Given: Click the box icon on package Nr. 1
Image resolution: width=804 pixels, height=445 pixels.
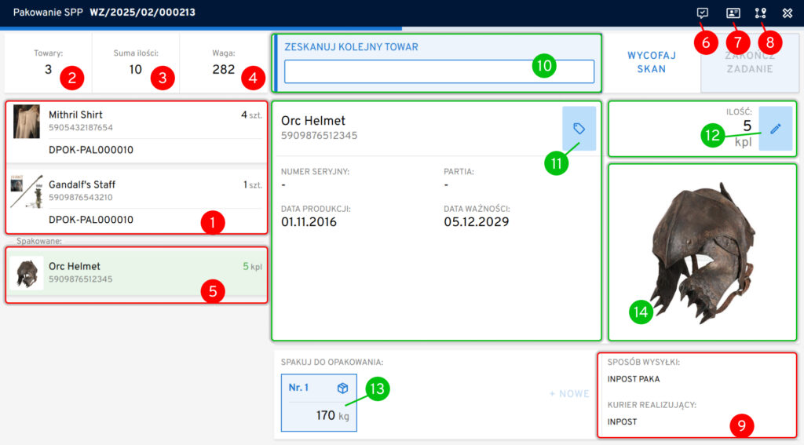Looking at the screenshot, I should (342, 388).
